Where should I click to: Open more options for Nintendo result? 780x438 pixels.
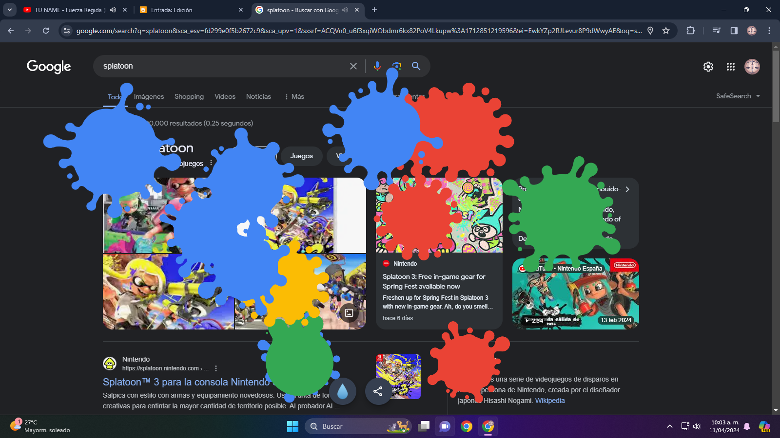coord(216,368)
